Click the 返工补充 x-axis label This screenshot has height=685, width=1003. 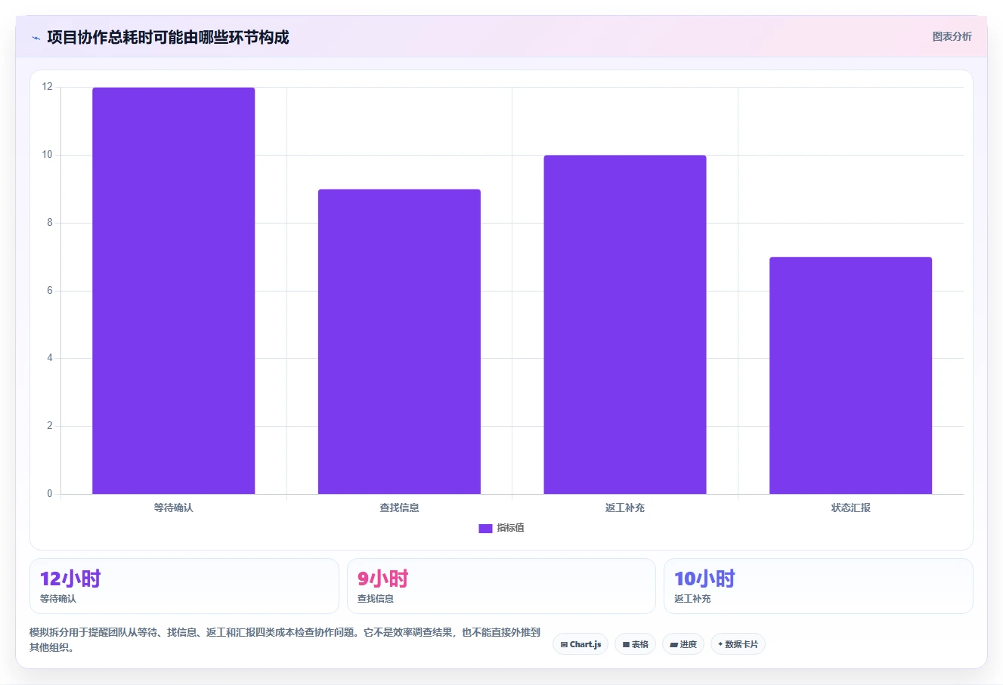tap(625, 508)
